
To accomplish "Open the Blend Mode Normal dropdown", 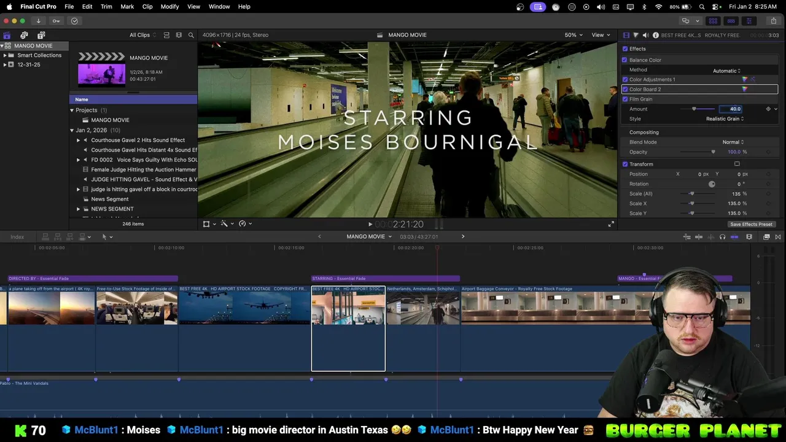I will pyautogui.click(x=733, y=142).
